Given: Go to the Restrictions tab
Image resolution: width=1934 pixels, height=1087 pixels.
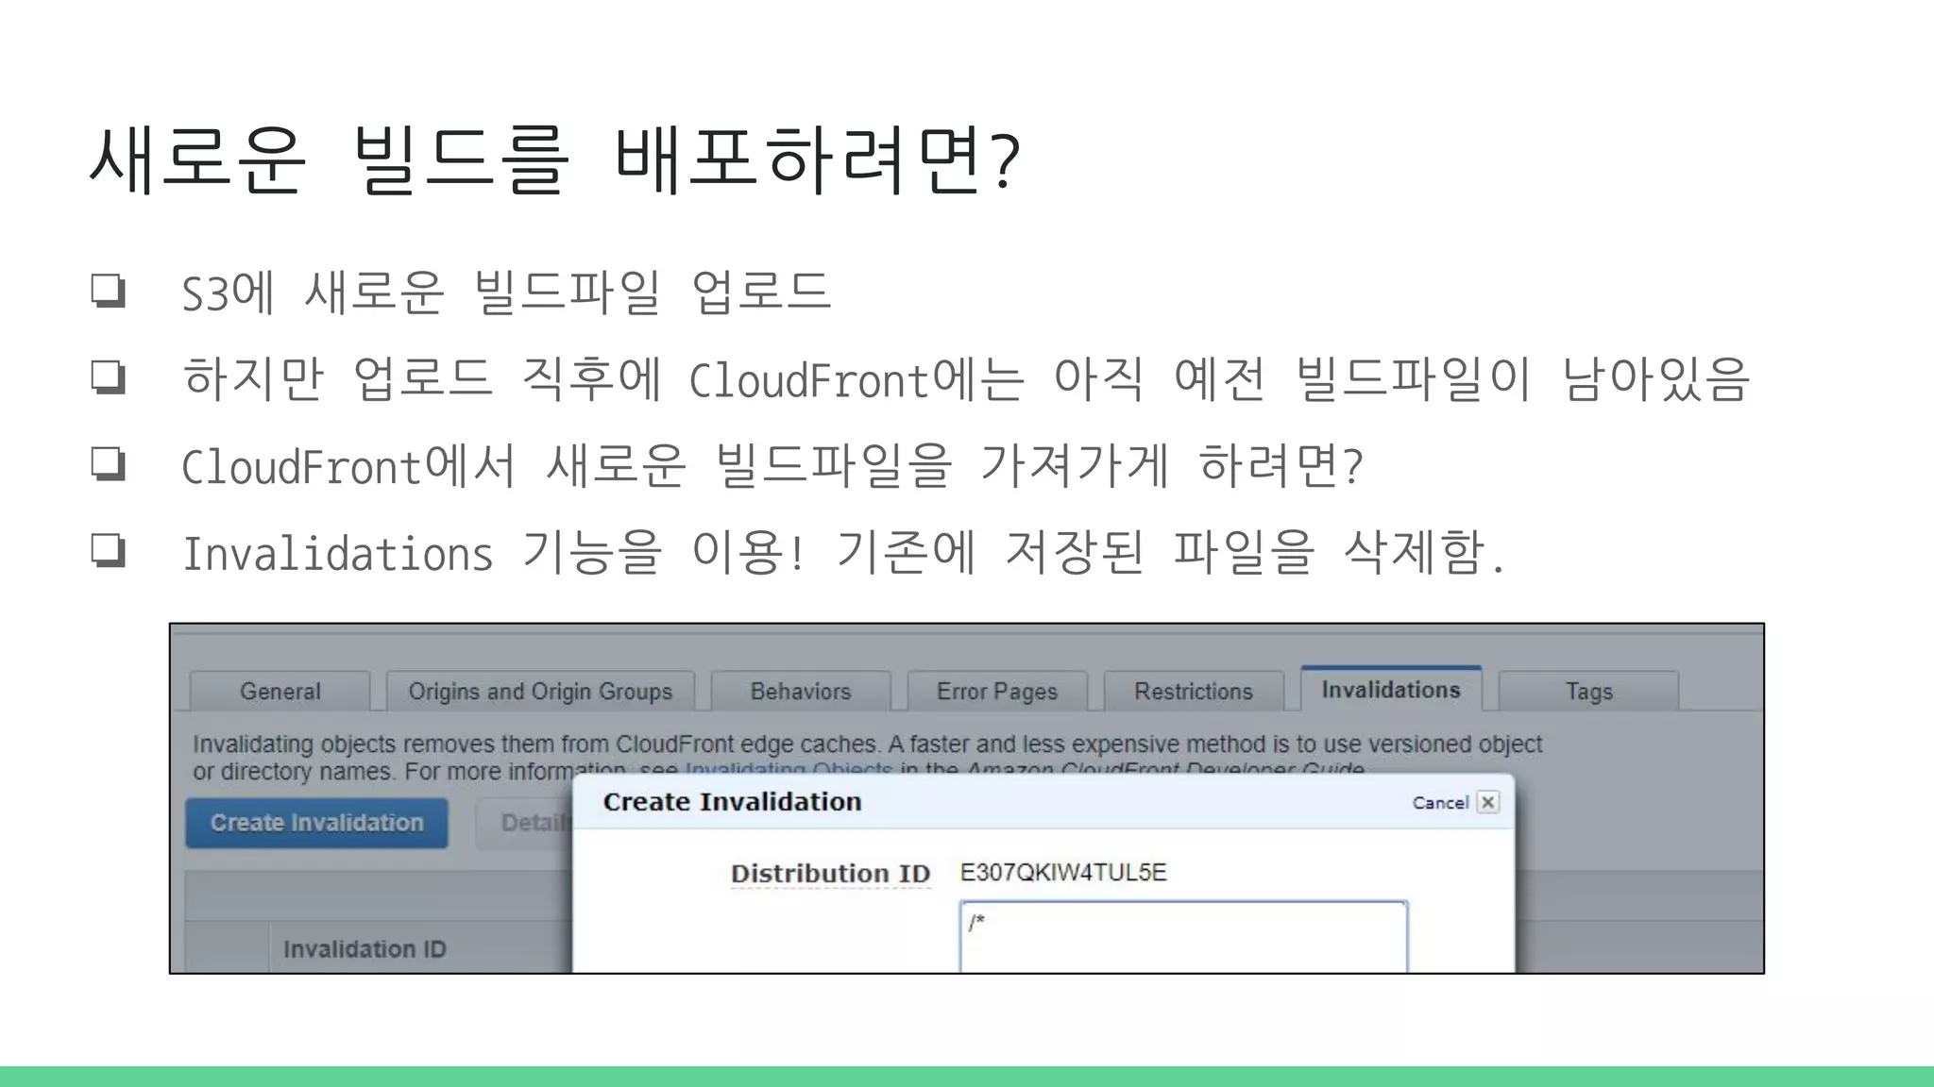Looking at the screenshot, I should (1194, 691).
